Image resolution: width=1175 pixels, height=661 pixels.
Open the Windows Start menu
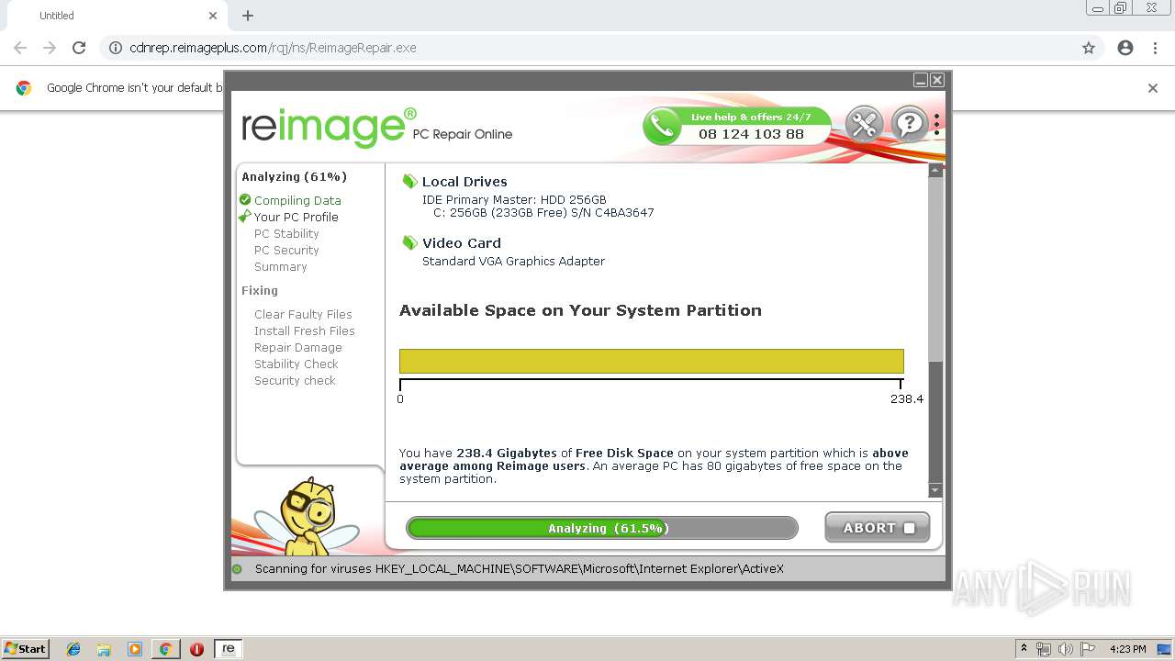[25, 649]
